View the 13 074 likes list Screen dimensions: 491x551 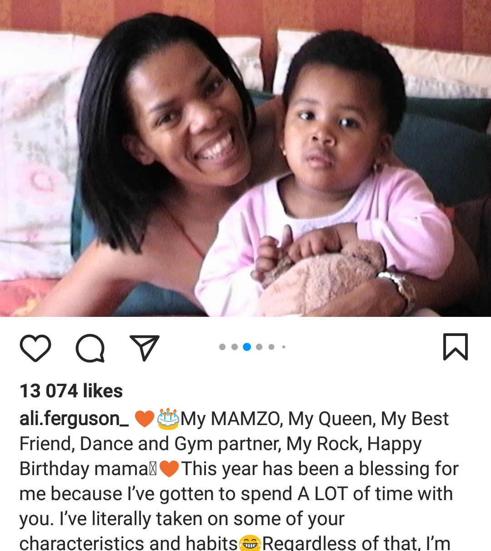(71, 391)
